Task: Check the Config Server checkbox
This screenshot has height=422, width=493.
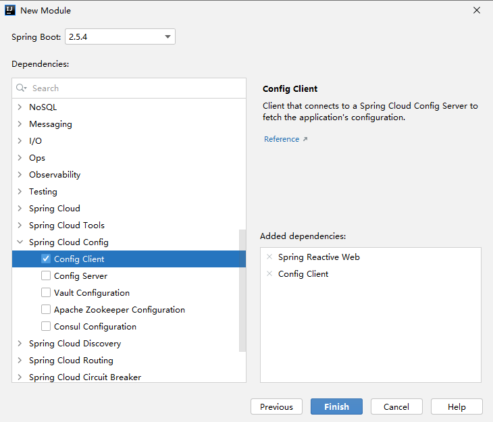Action: click(x=46, y=275)
